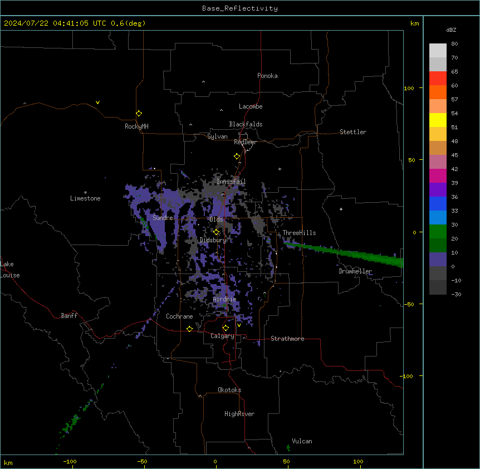
Task: Click the Stettler town label
Action: (x=352, y=132)
